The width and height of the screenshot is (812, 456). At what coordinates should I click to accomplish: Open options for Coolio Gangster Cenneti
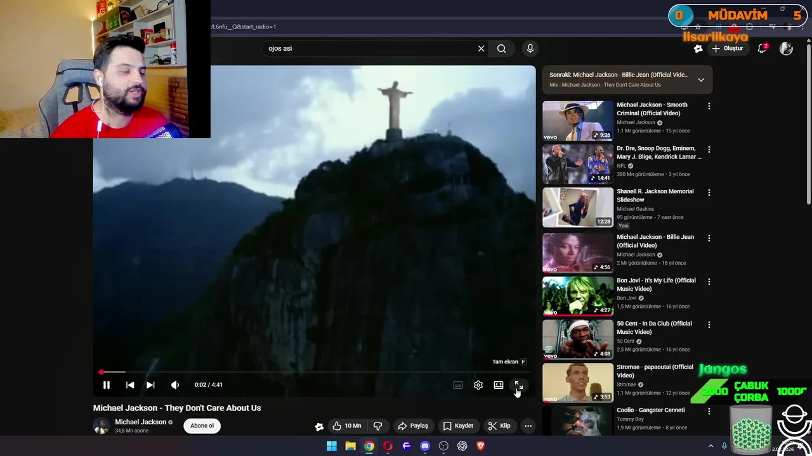(x=709, y=411)
